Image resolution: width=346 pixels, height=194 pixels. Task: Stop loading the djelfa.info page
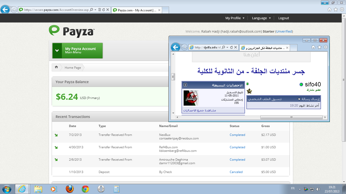236,47
